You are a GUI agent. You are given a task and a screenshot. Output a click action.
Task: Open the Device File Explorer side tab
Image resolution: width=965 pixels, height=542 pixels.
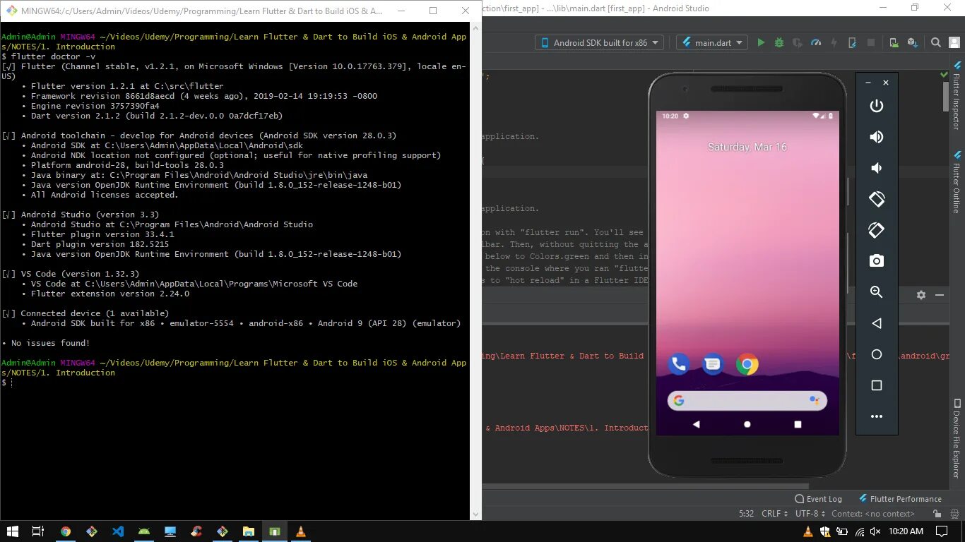[x=957, y=438]
